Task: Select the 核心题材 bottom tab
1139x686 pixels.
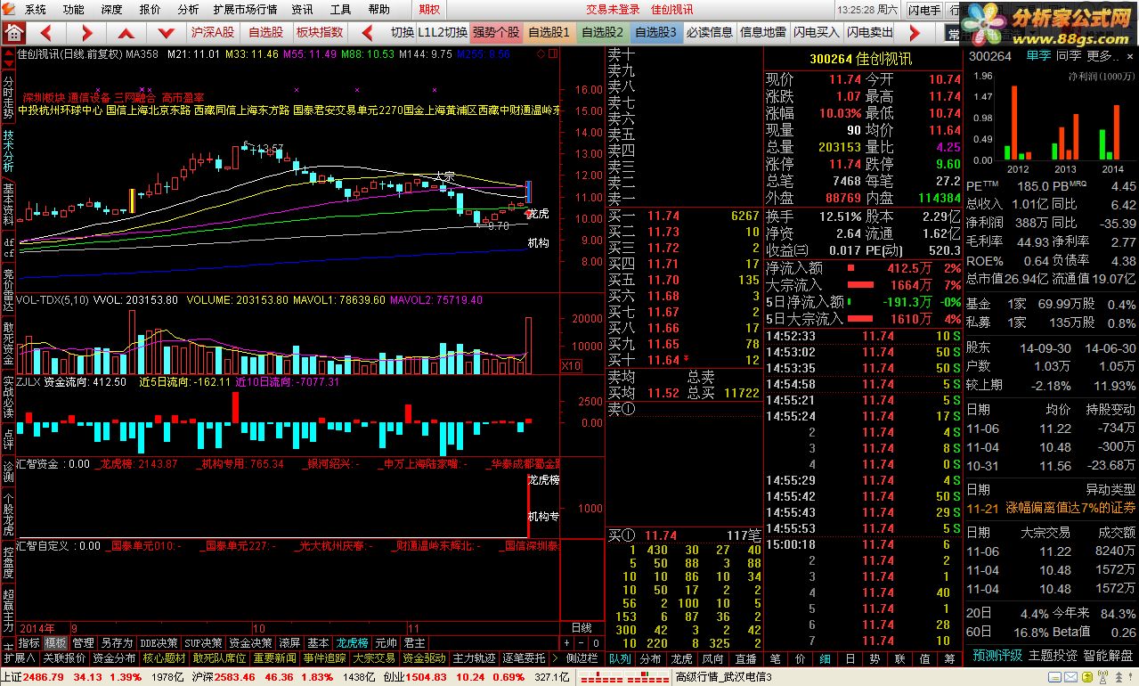Action: [x=165, y=658]
